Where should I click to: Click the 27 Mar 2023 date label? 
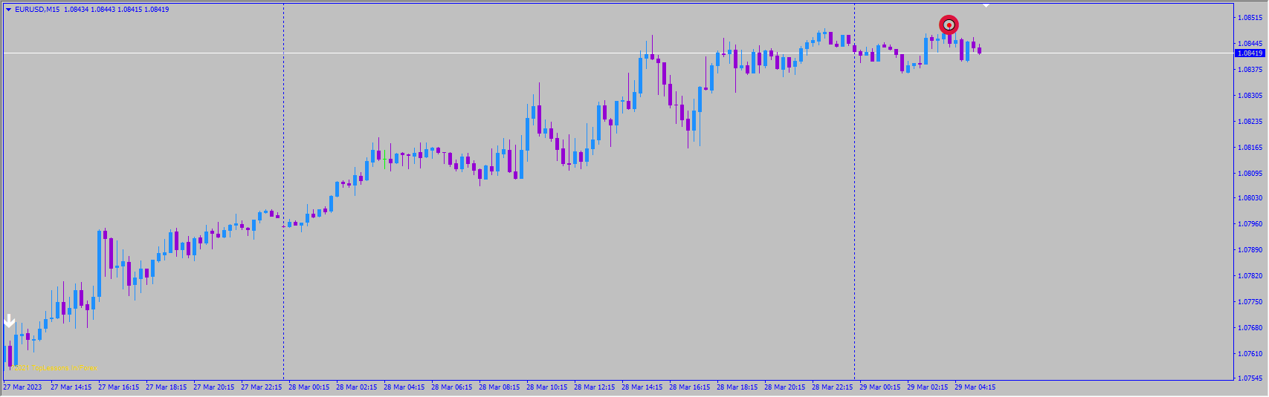pos(23,387)
